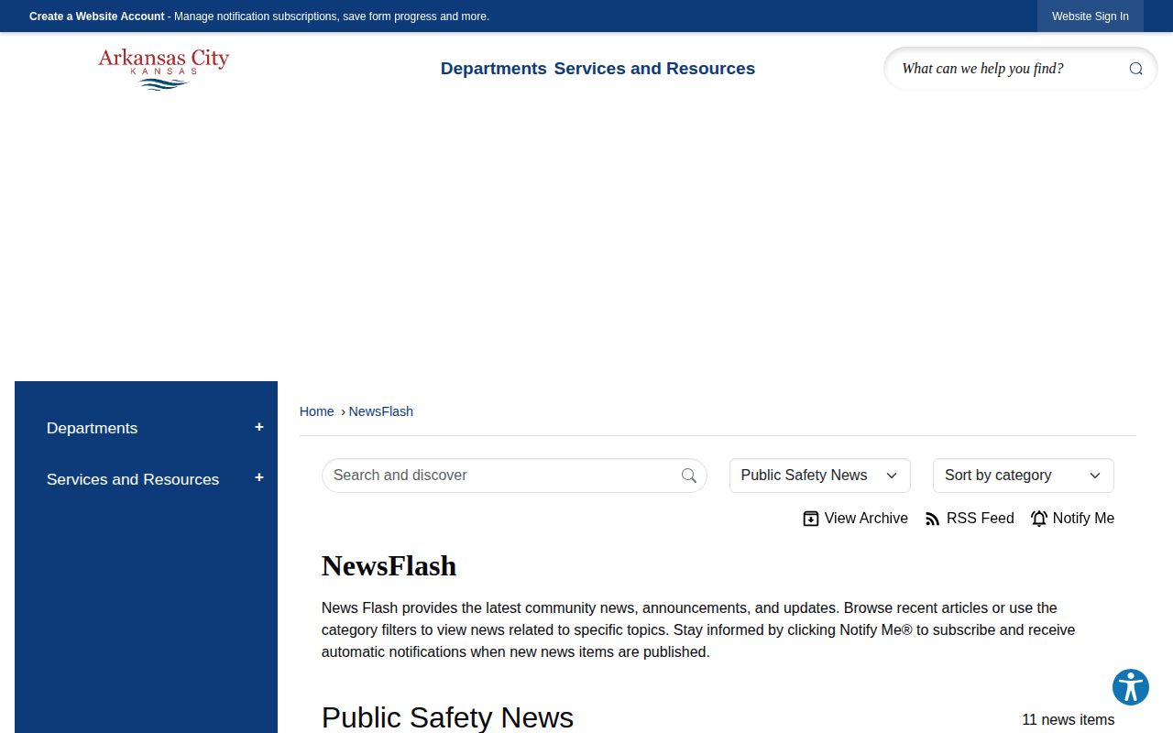Click the Public Safety News heading
This screenshot has height=733, width=1173.
tap(447, 717)
